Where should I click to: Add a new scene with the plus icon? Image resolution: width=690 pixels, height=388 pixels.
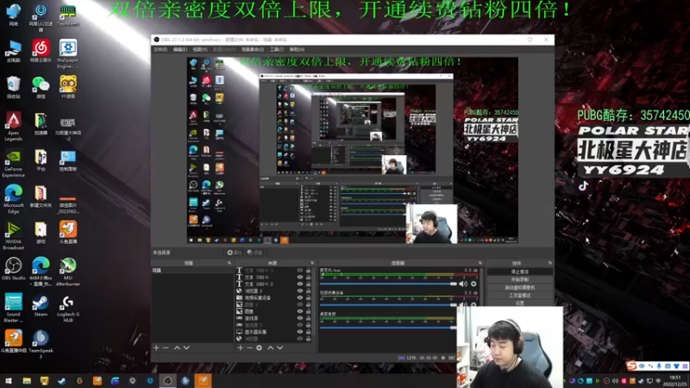pos(156,347)
